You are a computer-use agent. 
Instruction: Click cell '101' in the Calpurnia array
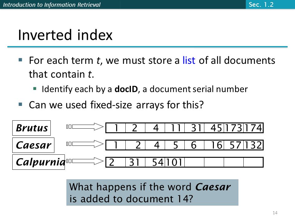175,162
